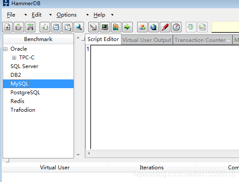239x182 pixels.
Task: Click the dotted page Mode icon
Action: tap(202, 27)
